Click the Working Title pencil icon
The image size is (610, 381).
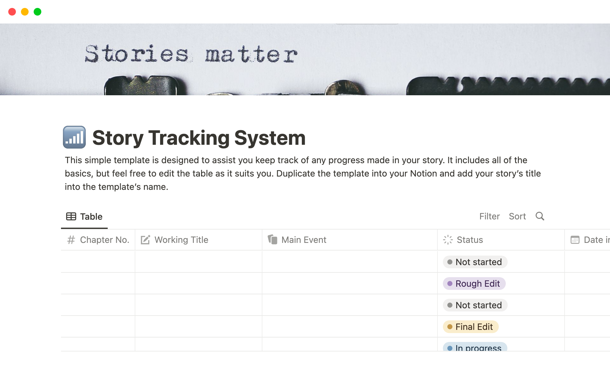(145, 240)
